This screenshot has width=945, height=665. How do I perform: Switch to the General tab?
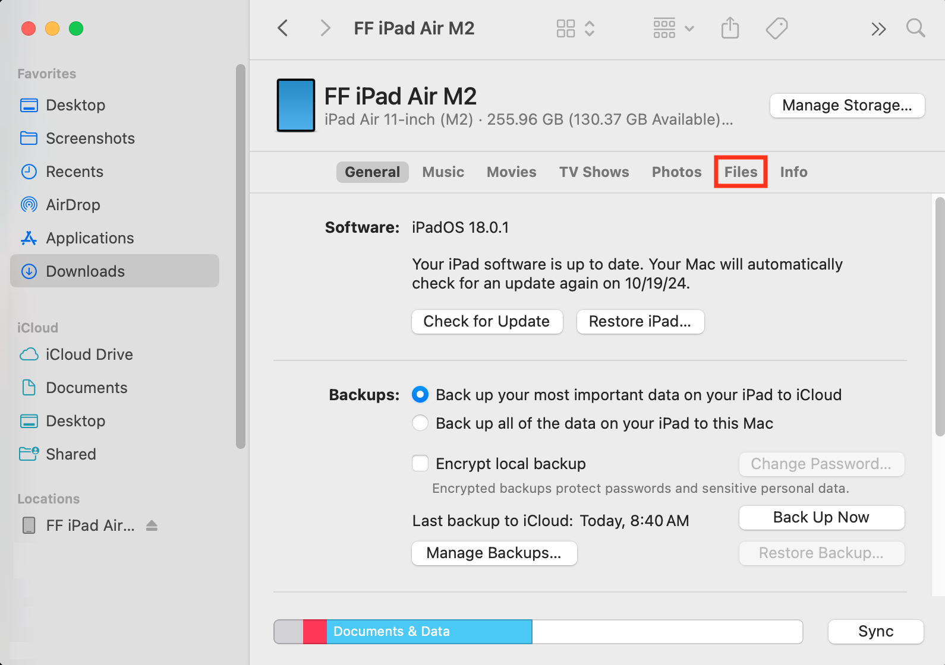click(373, 172)
